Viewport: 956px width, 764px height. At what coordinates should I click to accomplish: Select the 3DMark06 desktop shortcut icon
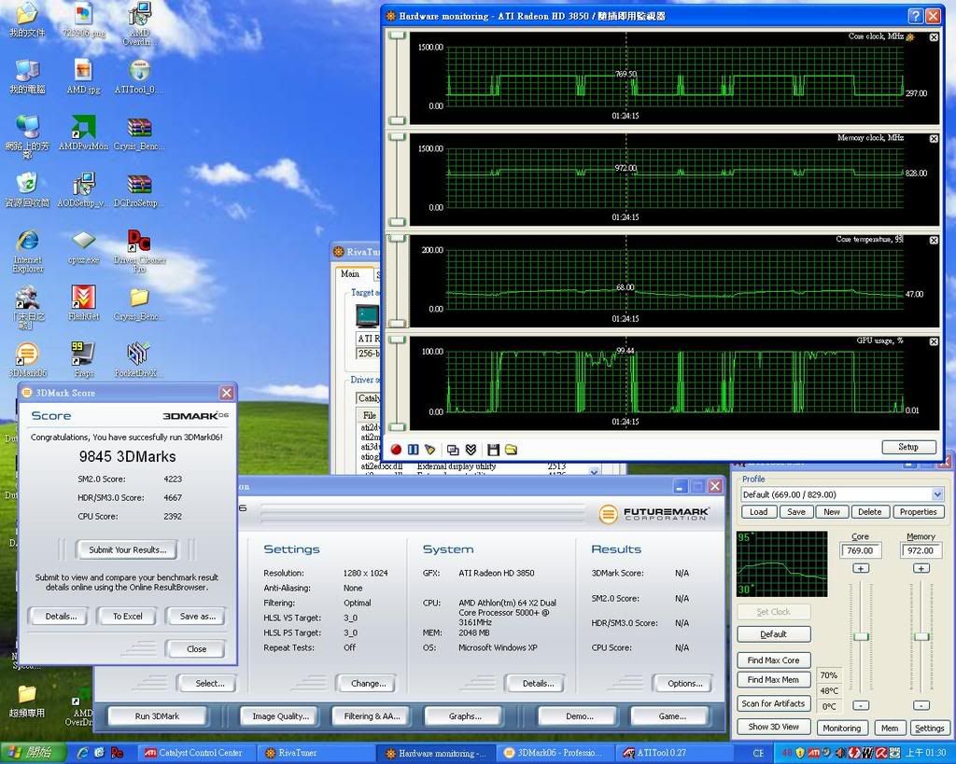click(x=27, y=359)
